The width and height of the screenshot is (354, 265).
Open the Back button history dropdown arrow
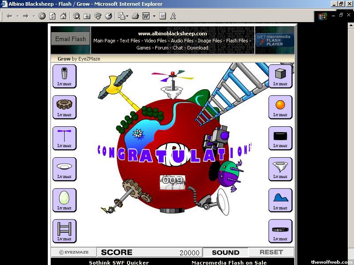point(18,16)
